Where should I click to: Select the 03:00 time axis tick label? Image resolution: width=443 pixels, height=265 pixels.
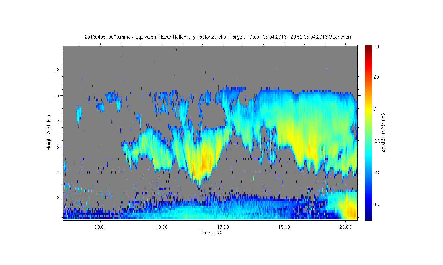pyautogui.click(x=100, y=227)
